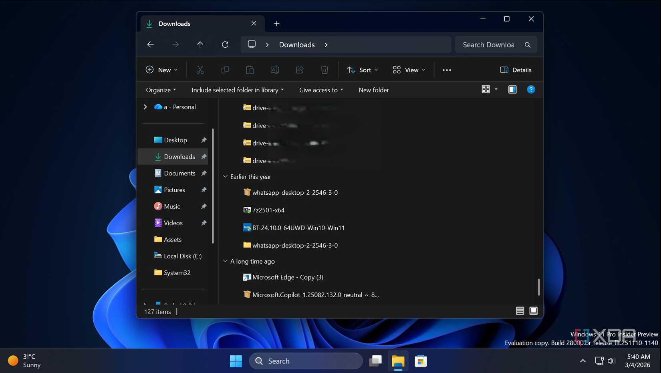The width and height of the screenshot is (661, 373).
Task: Open Include selected folder in library menu
Action: [238, 90]
